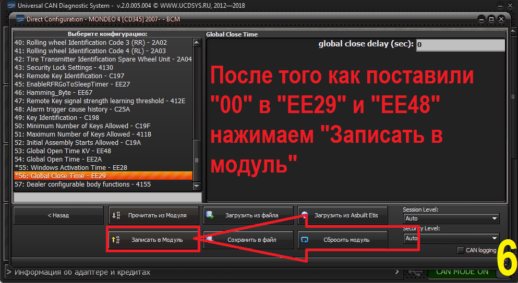Select 54: Global Open Time - EE2A

[103, 159]
